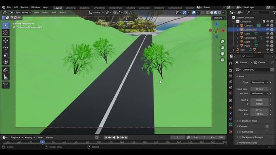The image size is (276, 155).
Task: Adjust the Focal Length 50 mm field
Action: point(260,89)
